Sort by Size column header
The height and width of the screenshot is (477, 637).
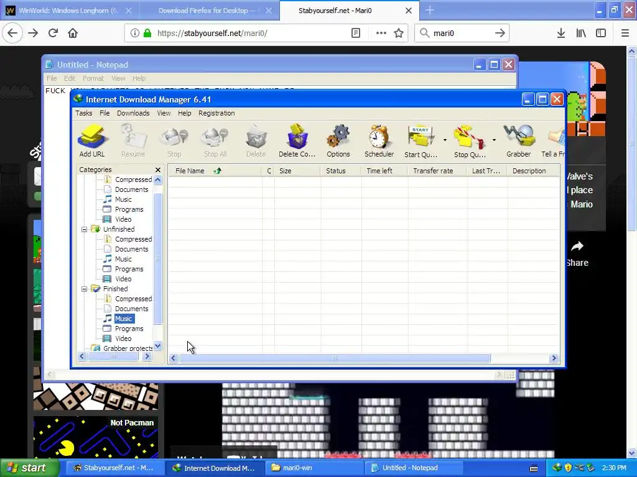(297, 171)
